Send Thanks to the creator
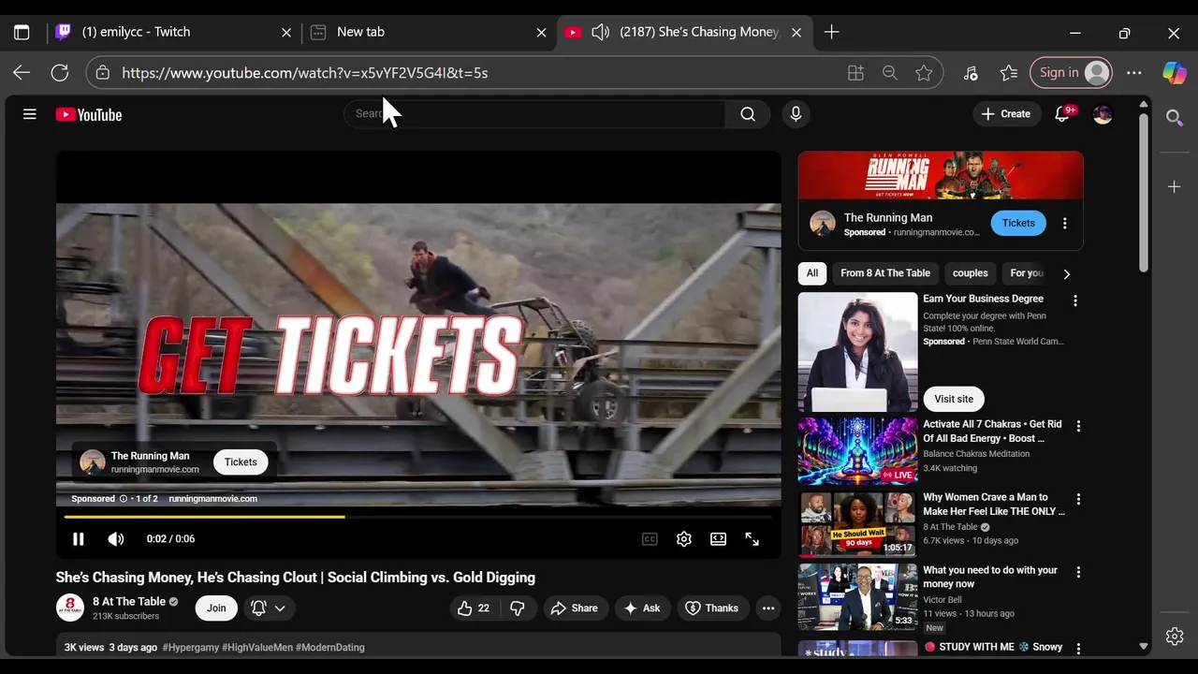 click(x=712, y=608)
